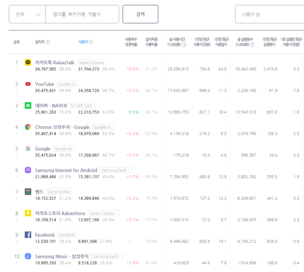The height and width of the screenshot is (272, 304).
Task: Click 1회 실행당 평균 사용시간 header
Action: (x=291, y=42)
